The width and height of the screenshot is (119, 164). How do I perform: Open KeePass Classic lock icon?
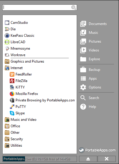pyautogui.click(x=7, y=36)
